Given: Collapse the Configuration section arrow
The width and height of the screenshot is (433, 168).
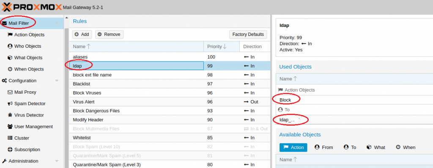Looking at the screenshot, I should click(x=57, y=81).
